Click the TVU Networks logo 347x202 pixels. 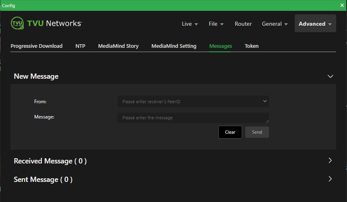point(46,23)
